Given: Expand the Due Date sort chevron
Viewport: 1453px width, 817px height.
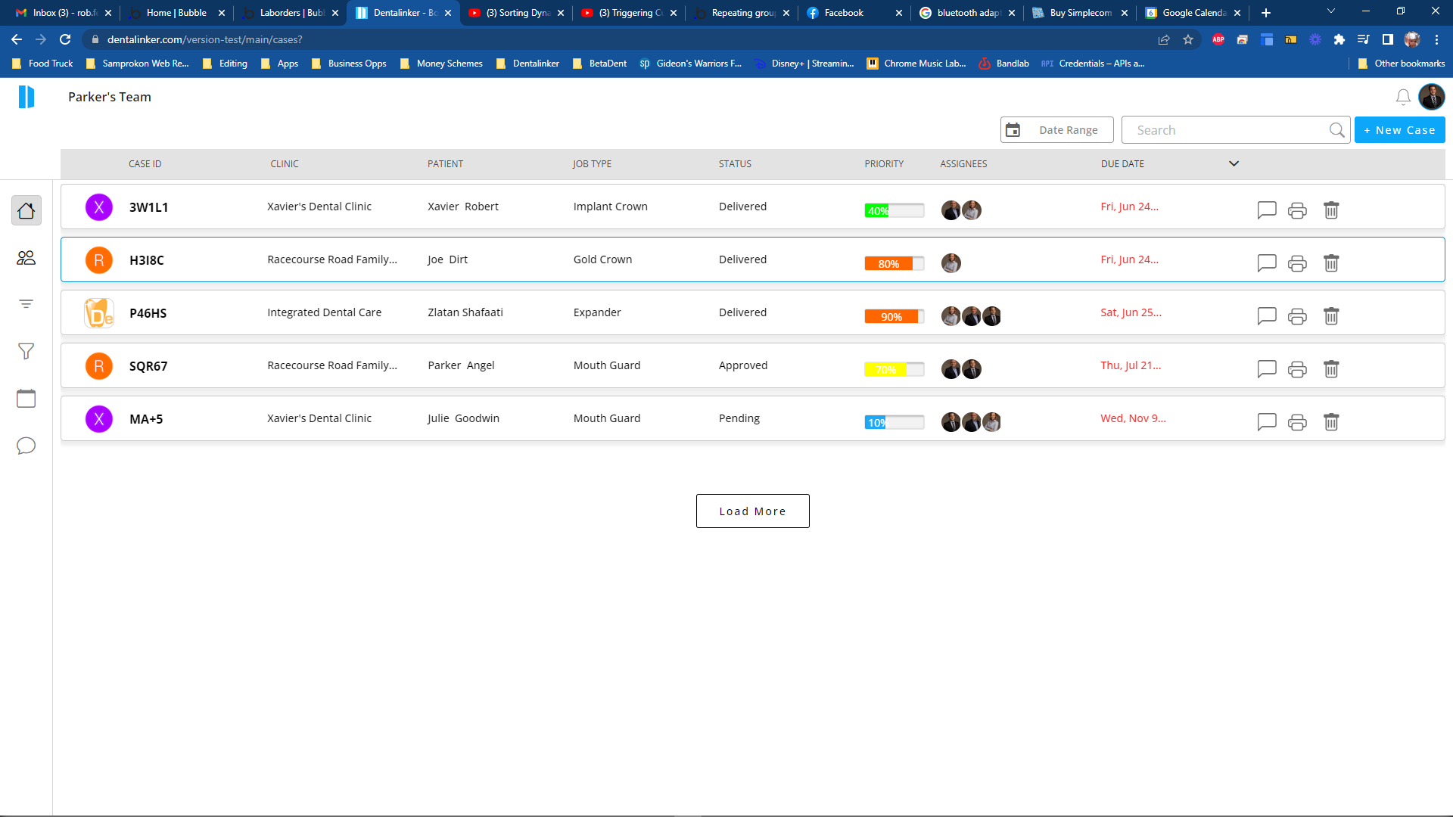Looking at the screenshot, I should point(1234,163).
